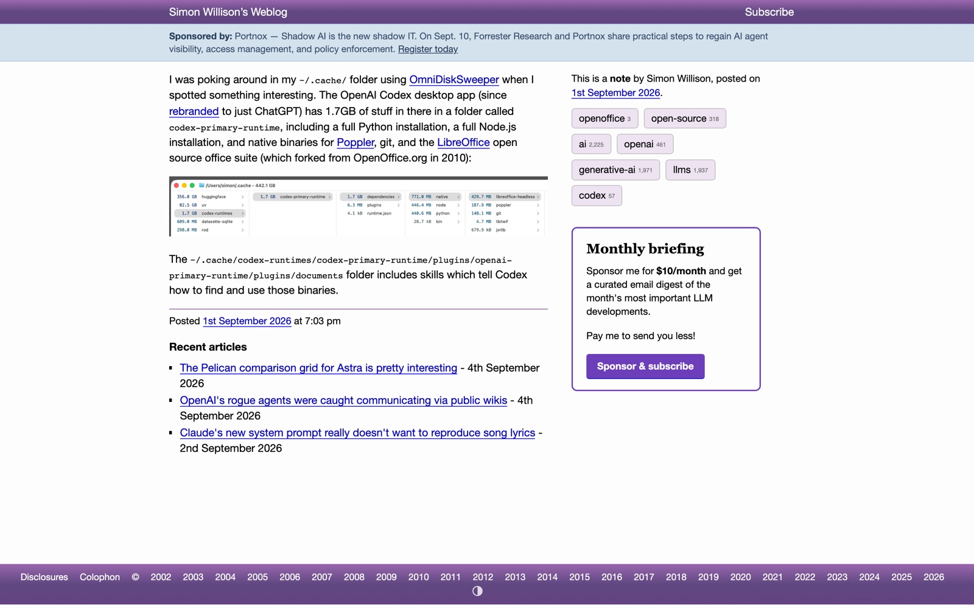Open Claude's new system prompt article
Image resolution: width=974 pixels, height=608 pixels.
pos(357,433)
